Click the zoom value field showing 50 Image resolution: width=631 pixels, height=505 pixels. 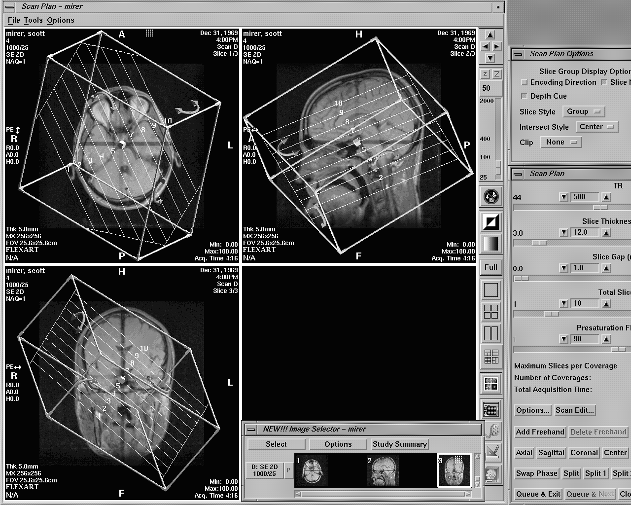[x=491, y=88]
